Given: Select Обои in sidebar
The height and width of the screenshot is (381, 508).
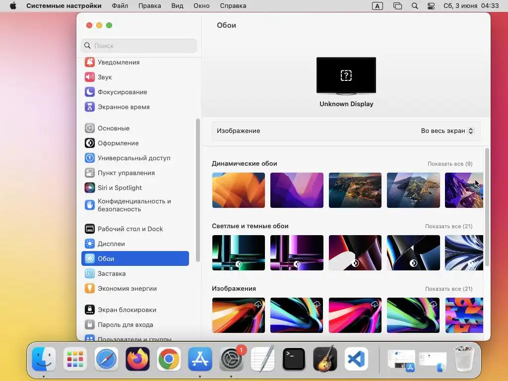Looking at the screenshot, I should (135, 258).
